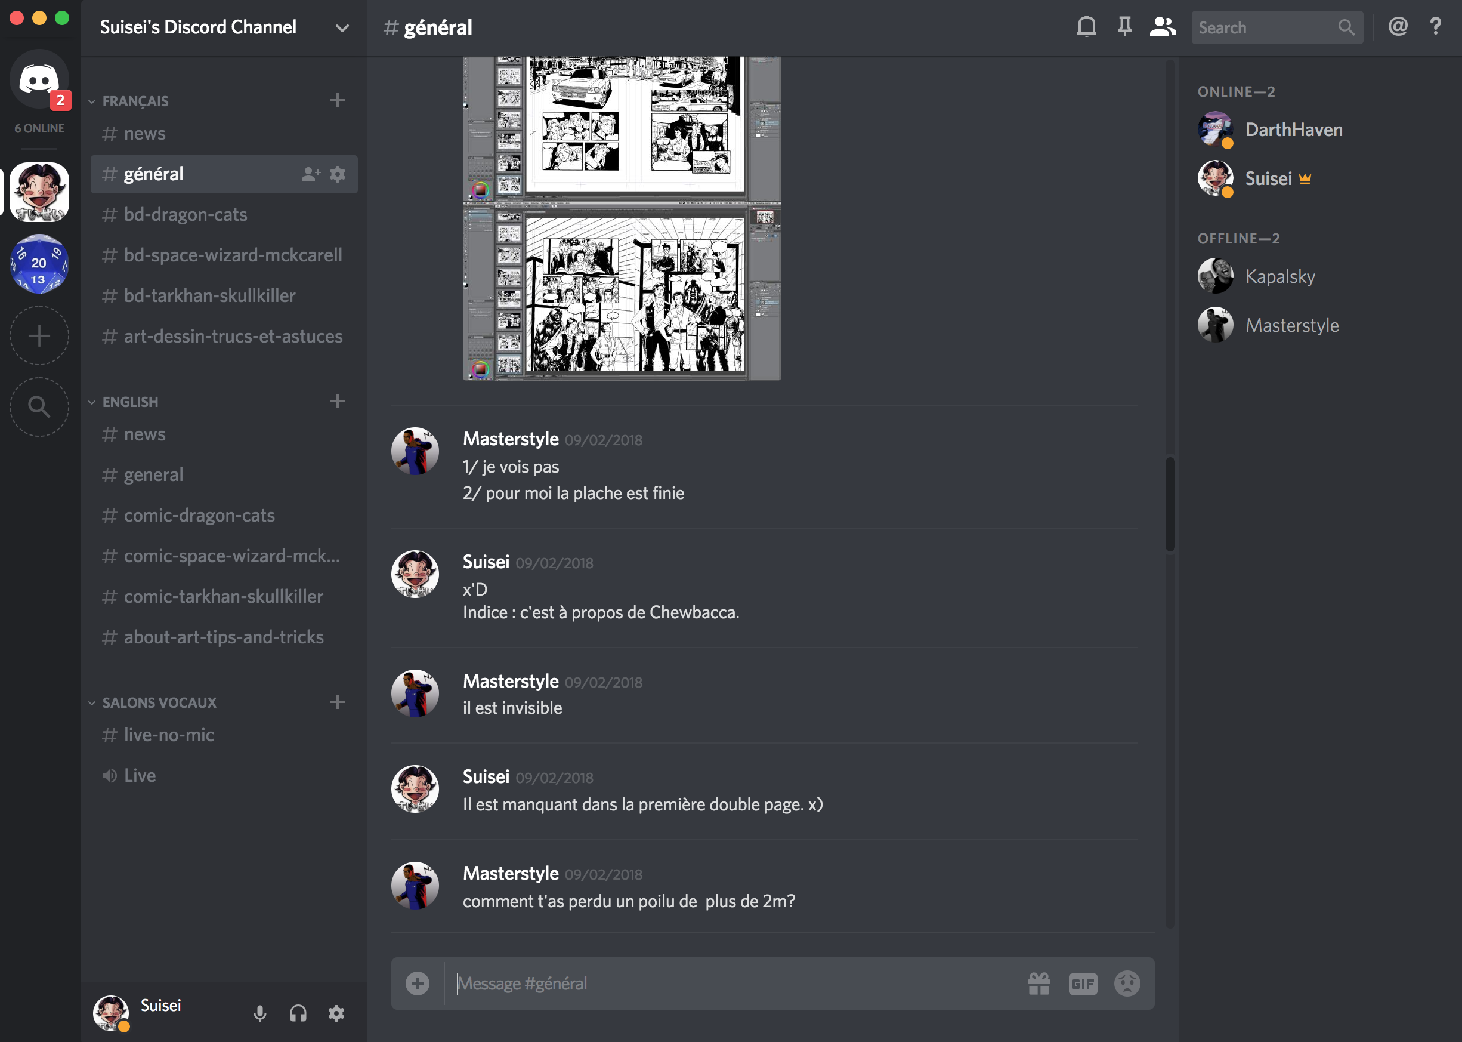Open the #about-art-tips-and-tricks channel
1462x1042 pixels.
pyautogui.click(x=222, y=636)
